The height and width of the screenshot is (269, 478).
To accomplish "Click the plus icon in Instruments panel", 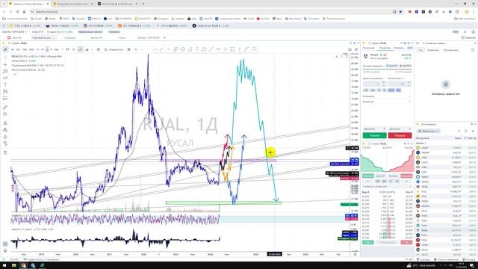I will pos(459,132).
